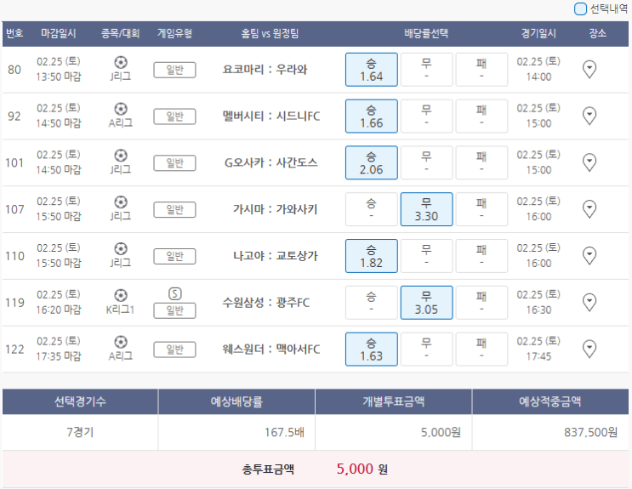Click expected payout 837,500원
The height and width of the screenshot is (489, 632).
(x=590, y=433)
